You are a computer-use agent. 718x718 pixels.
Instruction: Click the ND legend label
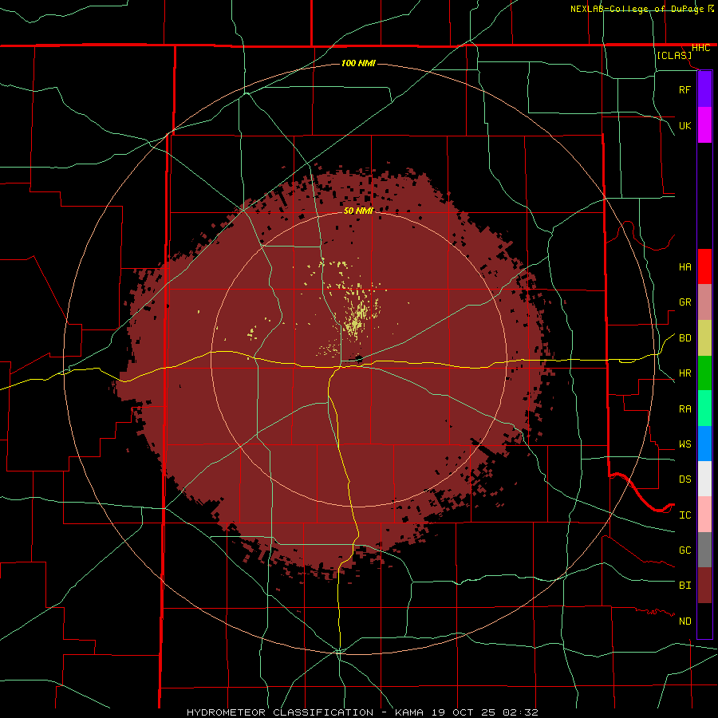684,621
